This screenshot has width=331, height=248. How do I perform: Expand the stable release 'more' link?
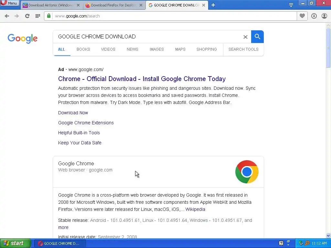click(63, 228)
